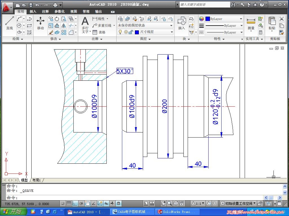Viewport: 289px width, 216px height.
Task: Toggle Dynamic Input in status bar
Action: (x=106, y=204)
